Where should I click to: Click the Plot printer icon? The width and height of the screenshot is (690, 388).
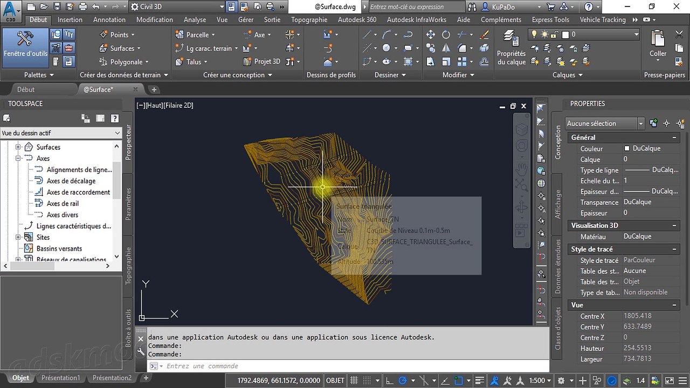pos(83,7)
